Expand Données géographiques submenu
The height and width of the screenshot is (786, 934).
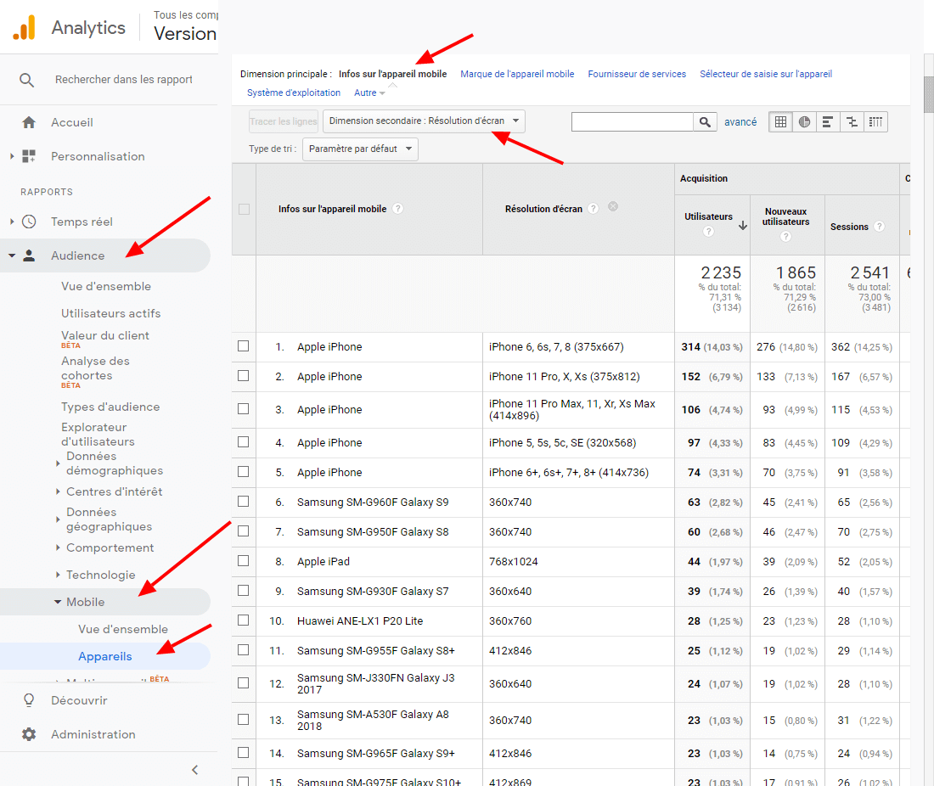tap(58, 519)
